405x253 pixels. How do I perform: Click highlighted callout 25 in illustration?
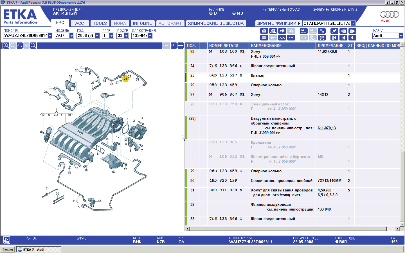click(125, 79)
